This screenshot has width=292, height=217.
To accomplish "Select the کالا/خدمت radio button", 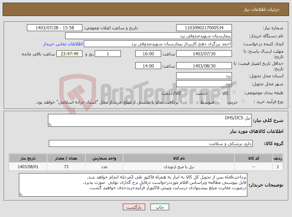I will click(187, 92).
